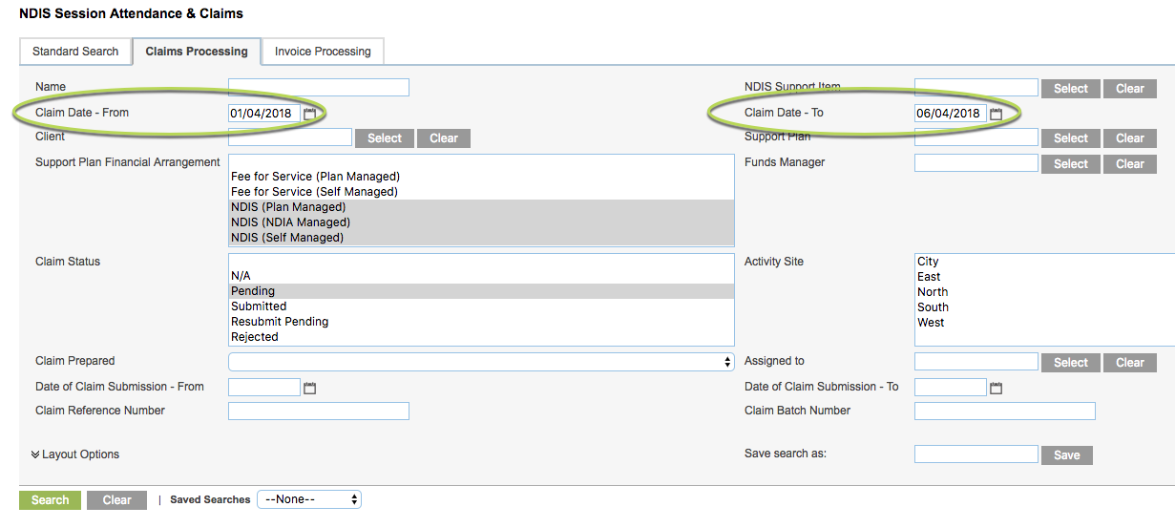This screenshot has width=1175, height=528.
Task: Click Select for Assigned to
Action: (x=1071, y=363)
